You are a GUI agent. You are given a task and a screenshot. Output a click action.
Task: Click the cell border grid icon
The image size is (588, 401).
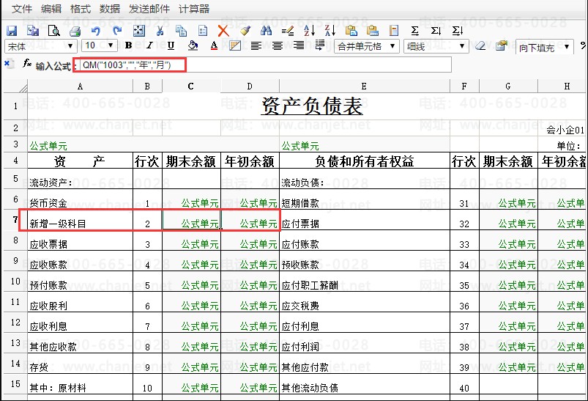(x=235, y=45)
